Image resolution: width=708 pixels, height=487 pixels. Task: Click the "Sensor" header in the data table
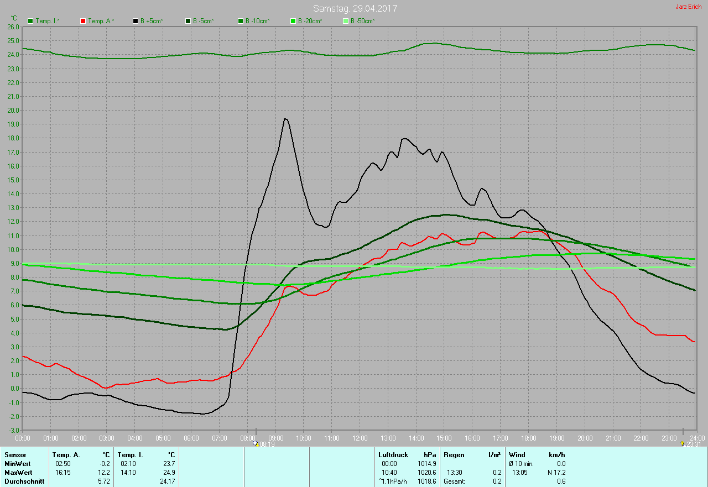pos(15,455)
